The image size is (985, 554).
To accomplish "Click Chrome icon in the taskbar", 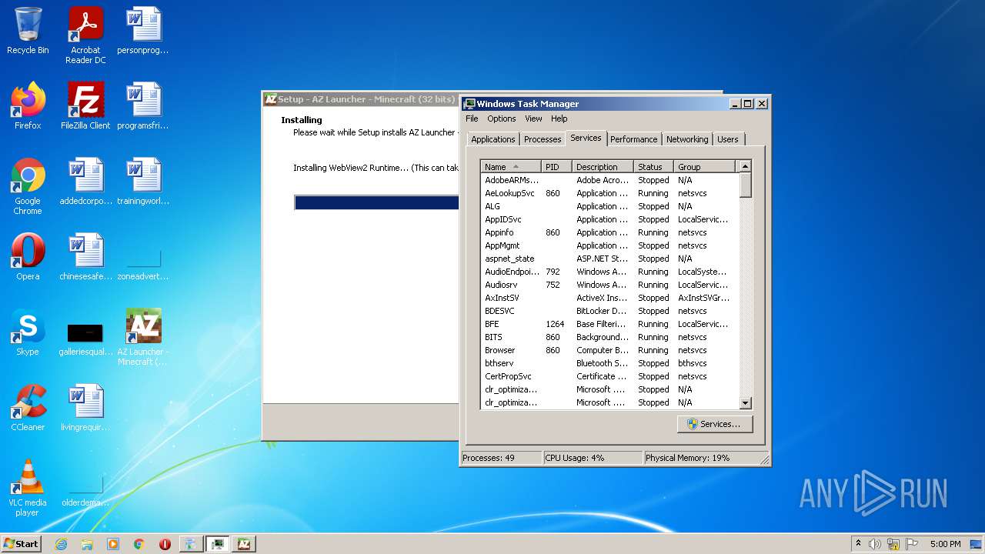I will (139, 544).
